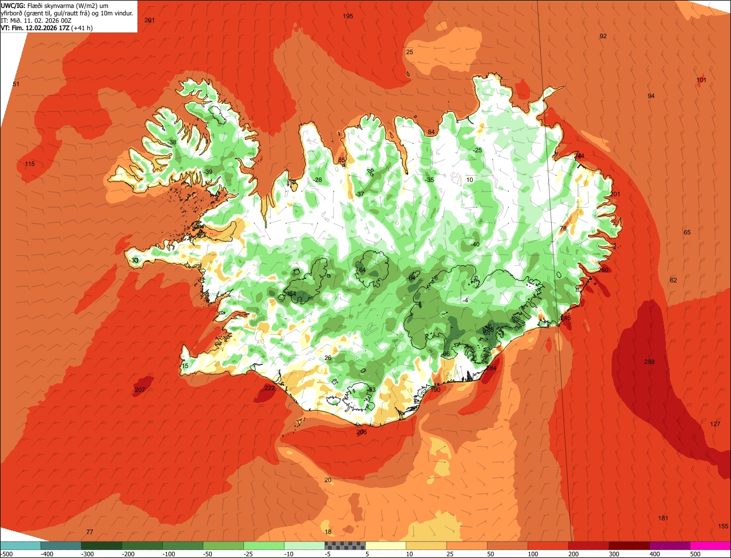This screenshot has height=558, width=731.
Task: Click the map value 195
Action: (348, 16)
